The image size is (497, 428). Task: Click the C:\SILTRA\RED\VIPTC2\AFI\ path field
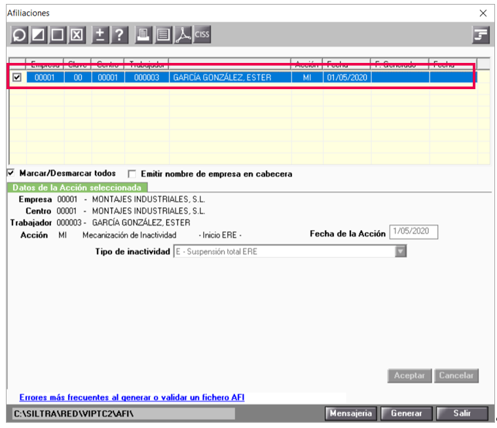click(124, 414)
